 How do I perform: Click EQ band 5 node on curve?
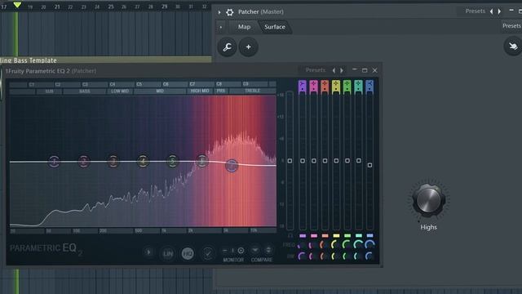pos(172,161)
